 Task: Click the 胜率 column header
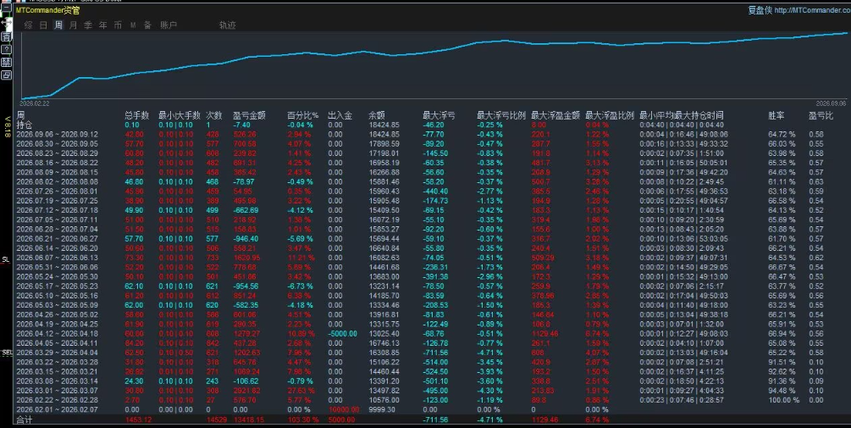776,115
